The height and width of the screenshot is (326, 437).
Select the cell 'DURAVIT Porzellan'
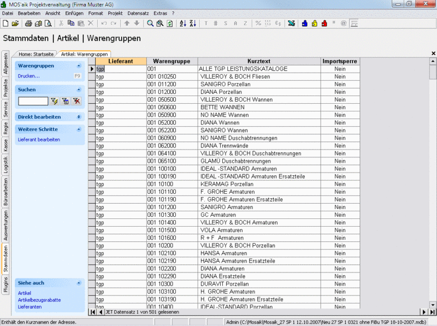[259, 284]
